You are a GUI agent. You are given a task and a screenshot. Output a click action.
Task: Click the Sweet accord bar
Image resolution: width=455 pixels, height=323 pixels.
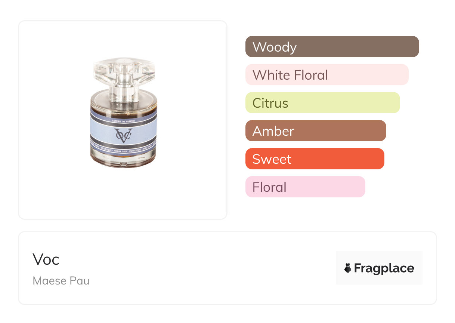[315, 159]
